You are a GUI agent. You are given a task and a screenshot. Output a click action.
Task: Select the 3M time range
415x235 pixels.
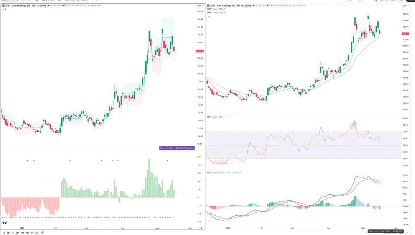(x=18, y=233)
